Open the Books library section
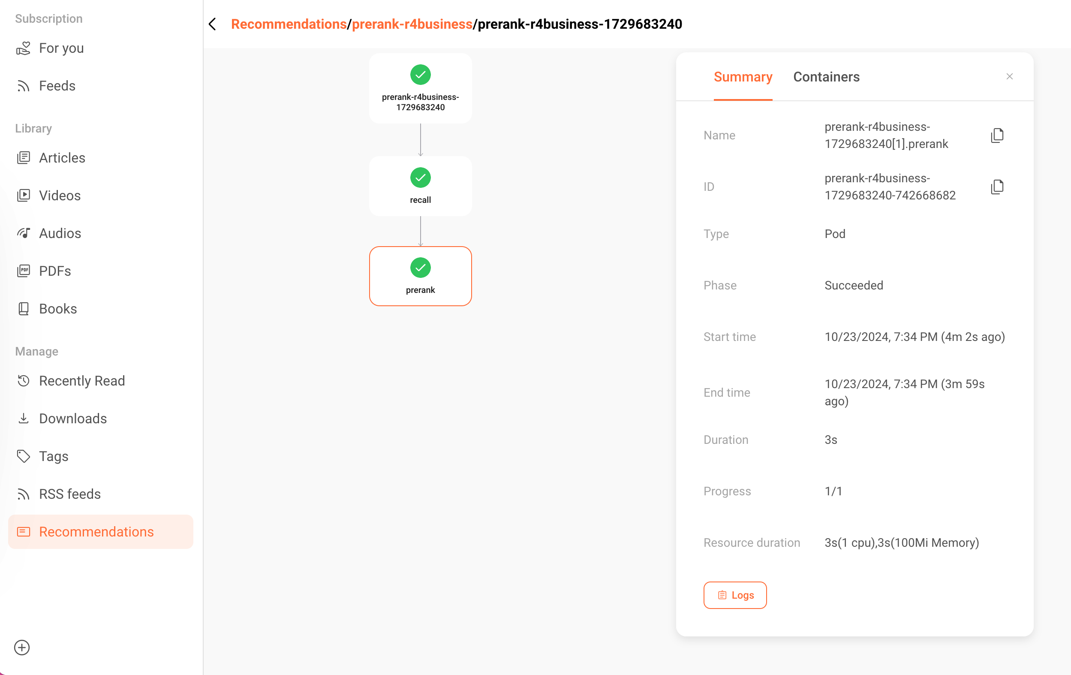The height and width of the screenshot is (675, 1071). pyautogui.click(x=100, y=308)
